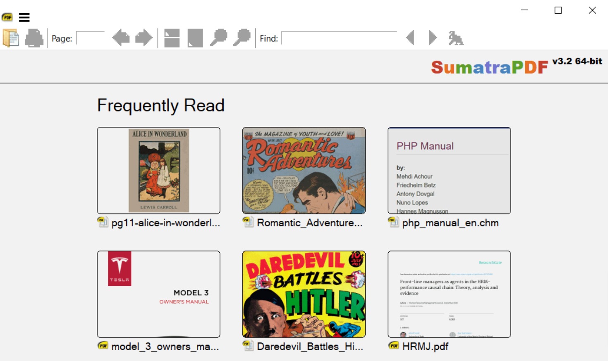Open HRMJ.pdf from Frequently Read
The height and width of the screenshot is (361, 608).
pyautogui.click(x=450, y=294)
